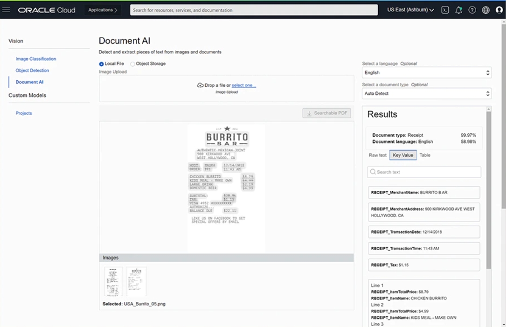Click the search magnifier in Results
Viewport: 506px width, 327px height.
tap(373, 172)
